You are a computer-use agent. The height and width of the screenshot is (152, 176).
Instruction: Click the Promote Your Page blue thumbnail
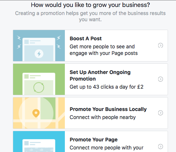click(x=39, y=142)
